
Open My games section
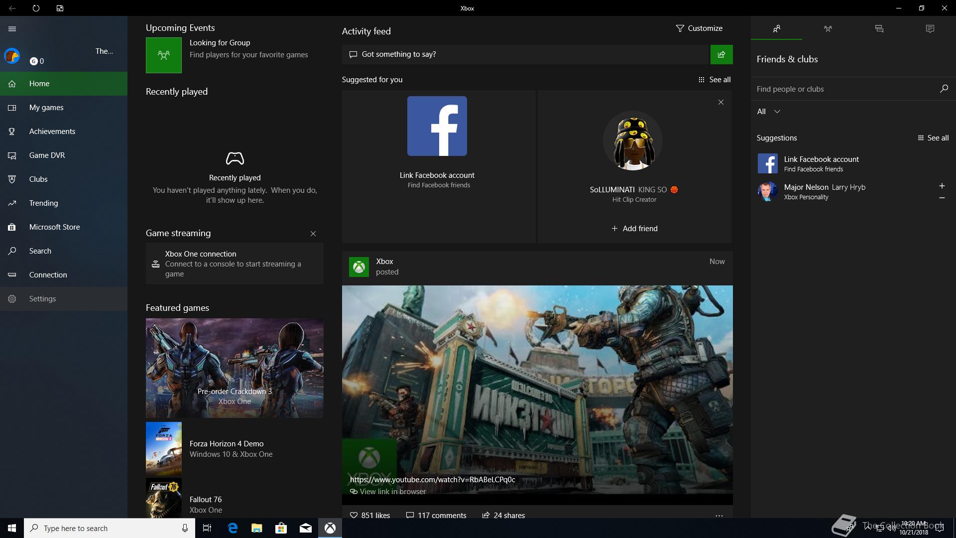click(64, 108)
